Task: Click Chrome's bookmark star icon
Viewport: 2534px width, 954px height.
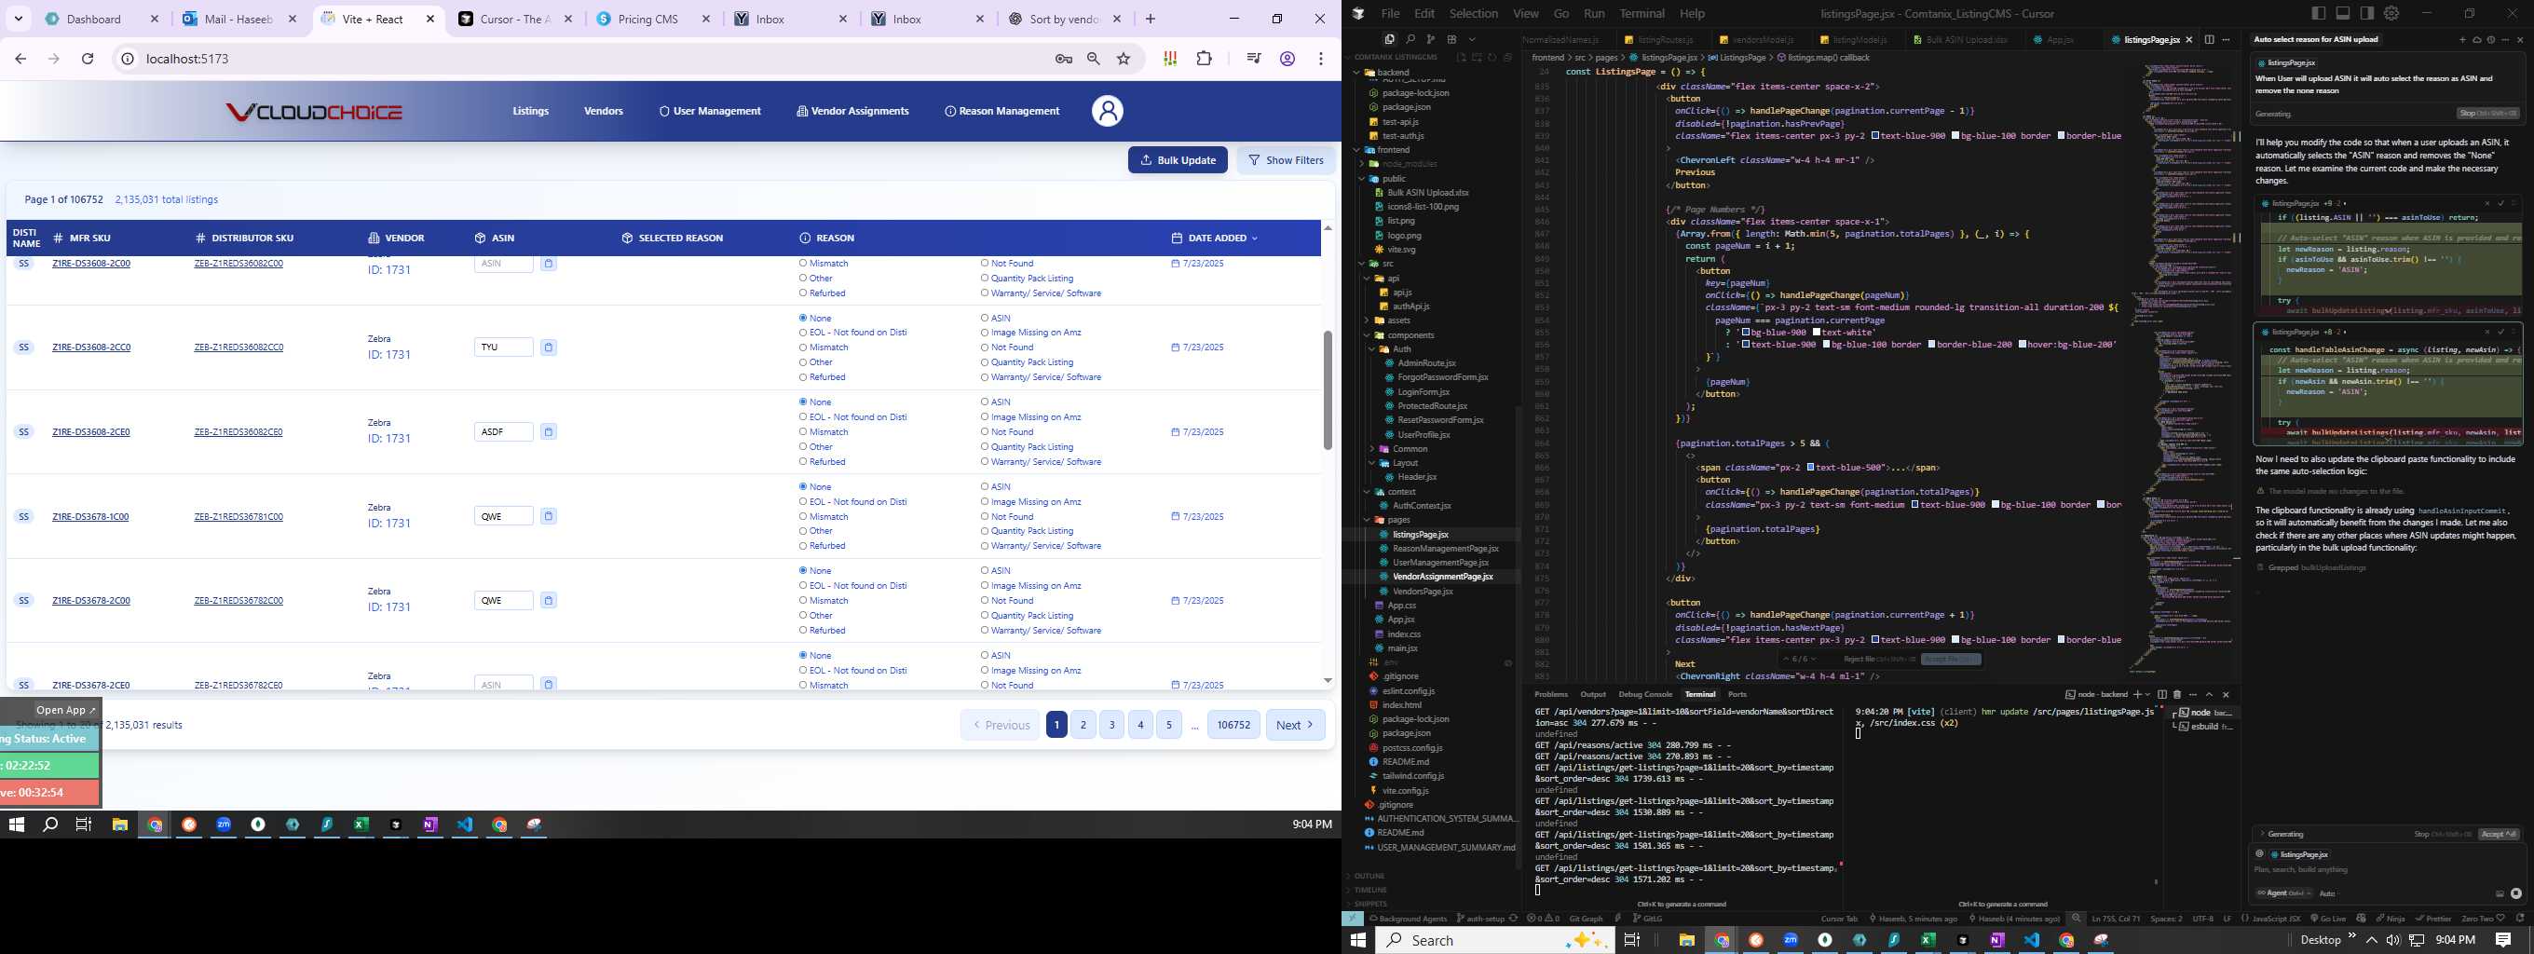Action: [1124, 59]
